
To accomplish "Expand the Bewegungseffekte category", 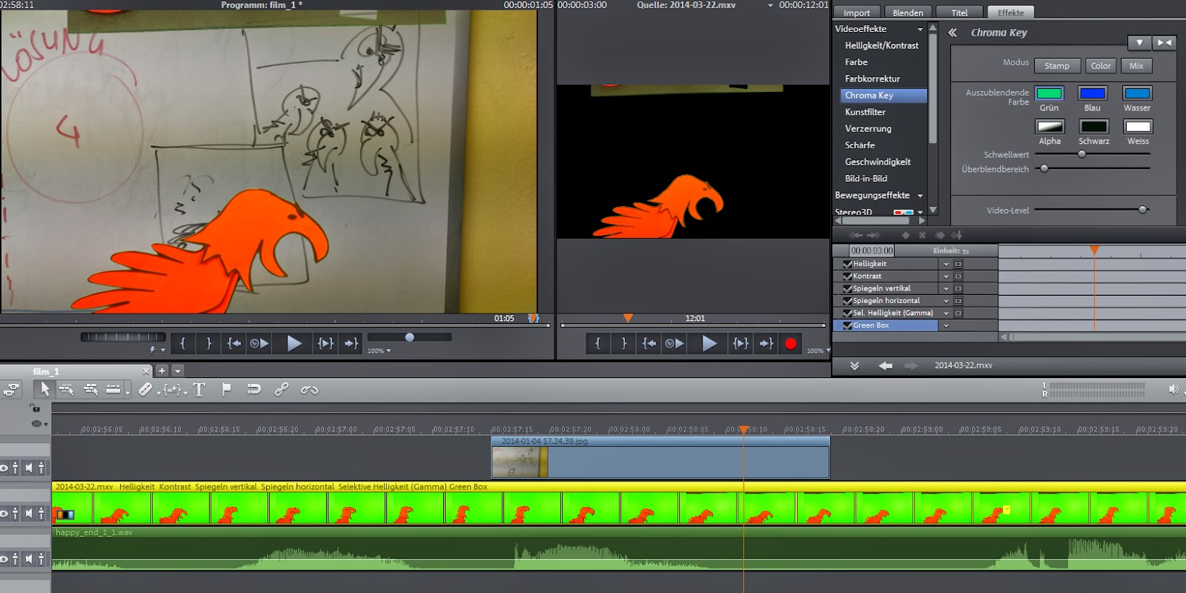I will click(x=920, y=196).
